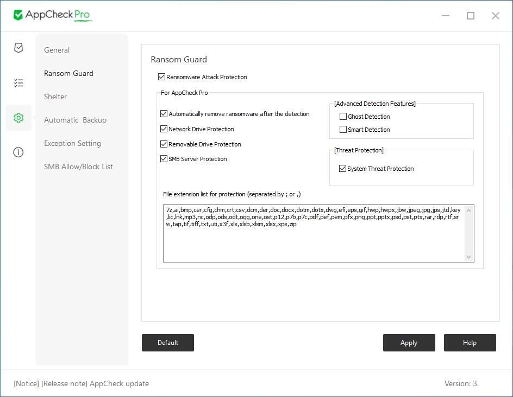Click the Apply button
Viewport: 513px width, 397px height.
409,342
